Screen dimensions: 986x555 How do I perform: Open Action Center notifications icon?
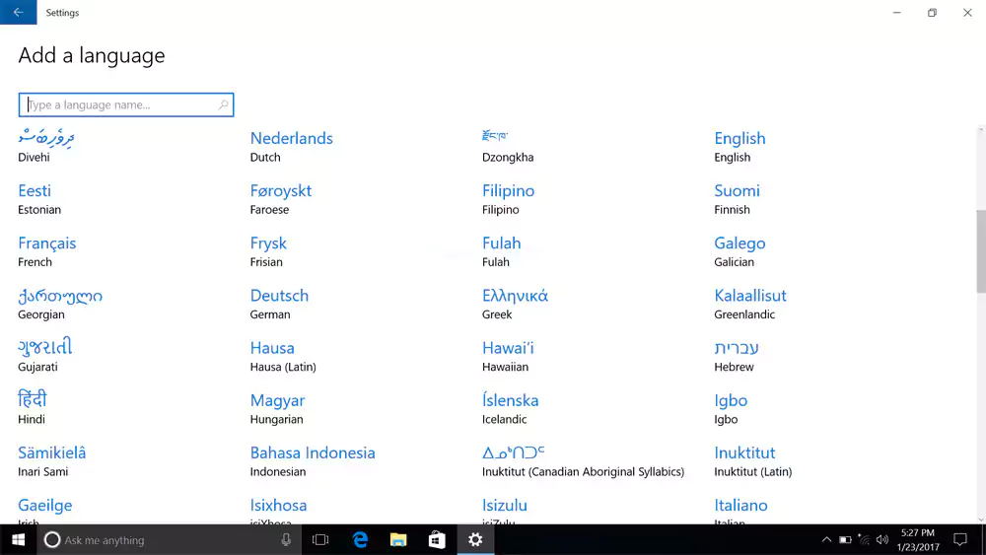click(960, 539)
